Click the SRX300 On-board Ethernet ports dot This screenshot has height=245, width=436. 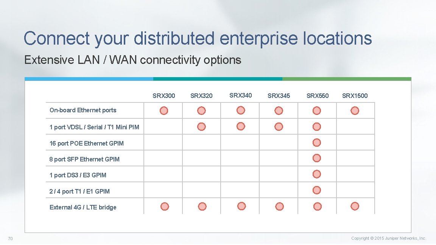point(164,110)
